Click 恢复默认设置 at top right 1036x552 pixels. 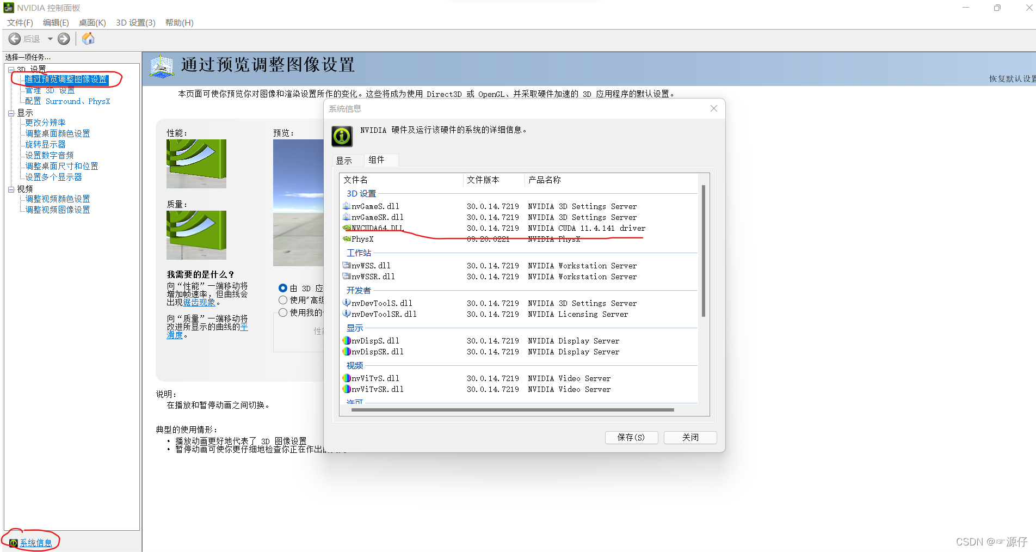[1012, 79]
